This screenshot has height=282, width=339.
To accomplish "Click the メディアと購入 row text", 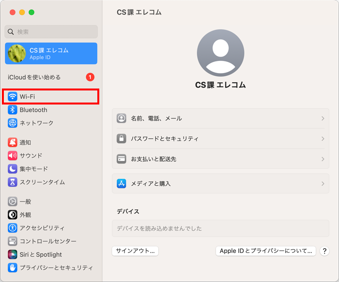I will [x=151, y=183].
